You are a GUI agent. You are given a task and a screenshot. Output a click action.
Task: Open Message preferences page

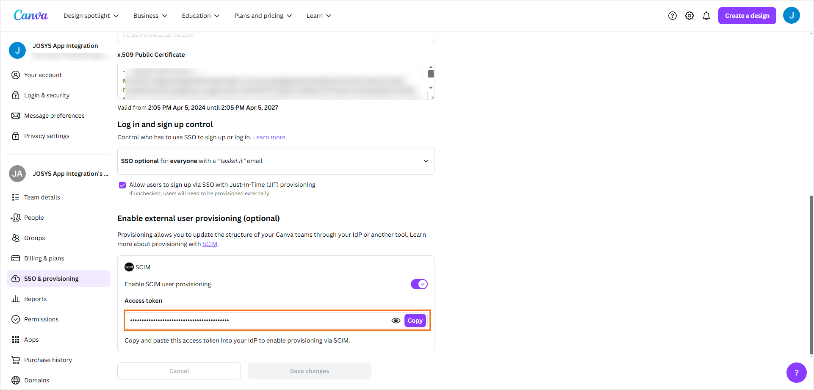59,116
